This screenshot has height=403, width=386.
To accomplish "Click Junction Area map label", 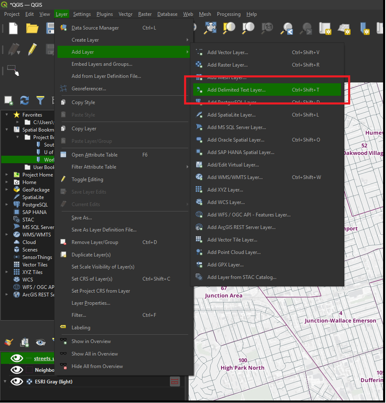I will pyautogui.click(x=223, y=295).
